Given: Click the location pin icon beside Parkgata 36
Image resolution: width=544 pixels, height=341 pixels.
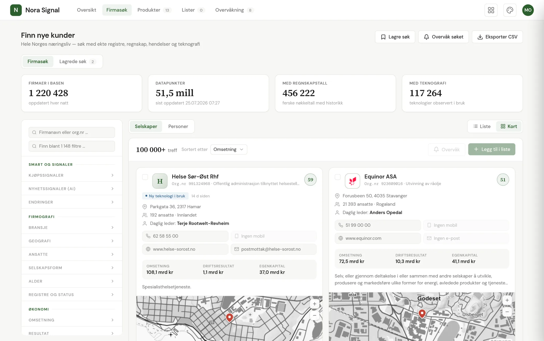Looking at the screenshot, I should coord(145,207).
